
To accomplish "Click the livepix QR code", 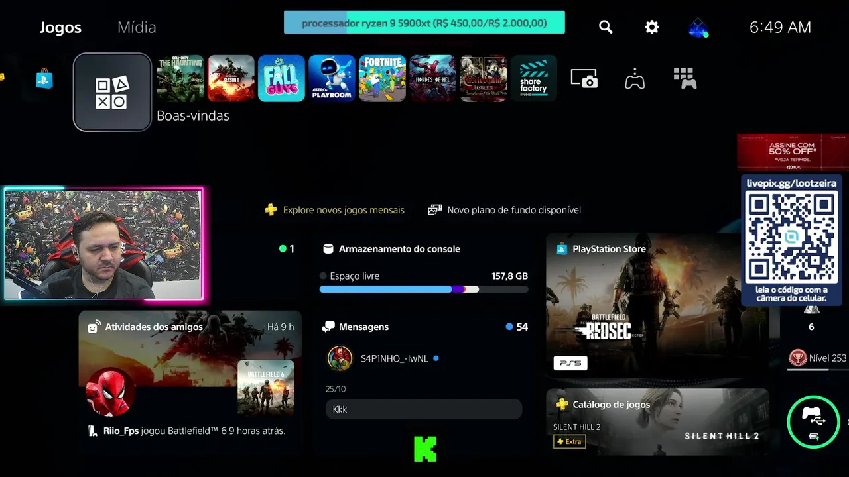I will [791, 237].
